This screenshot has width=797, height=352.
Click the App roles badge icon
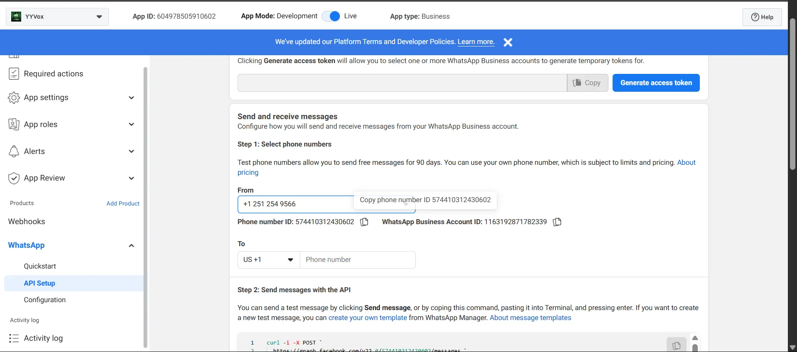[14, 125]
